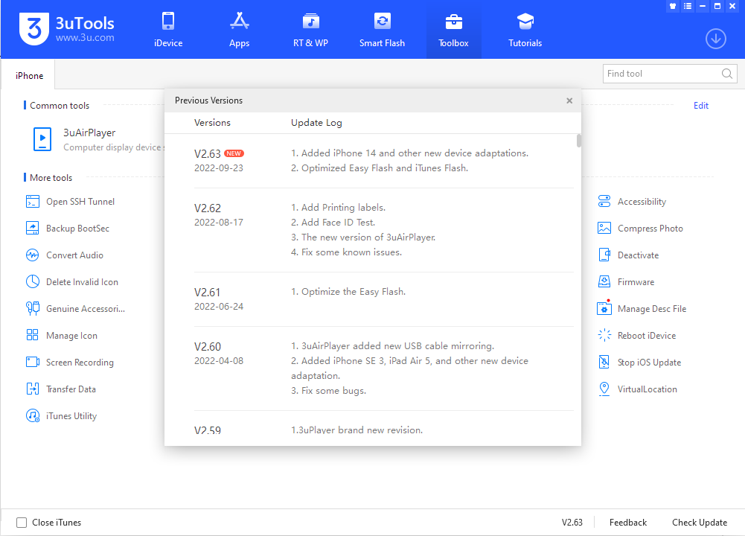The height and width of the screenshot is (536, 745).
Task: Open the list menu icon in title bar
Action: click(x=688, y=6)
